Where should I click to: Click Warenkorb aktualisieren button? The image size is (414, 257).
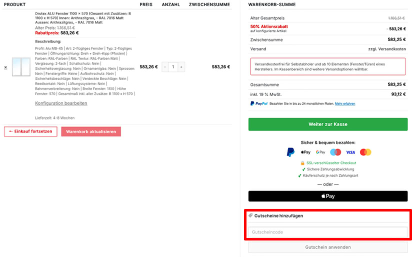click(91, 131)
